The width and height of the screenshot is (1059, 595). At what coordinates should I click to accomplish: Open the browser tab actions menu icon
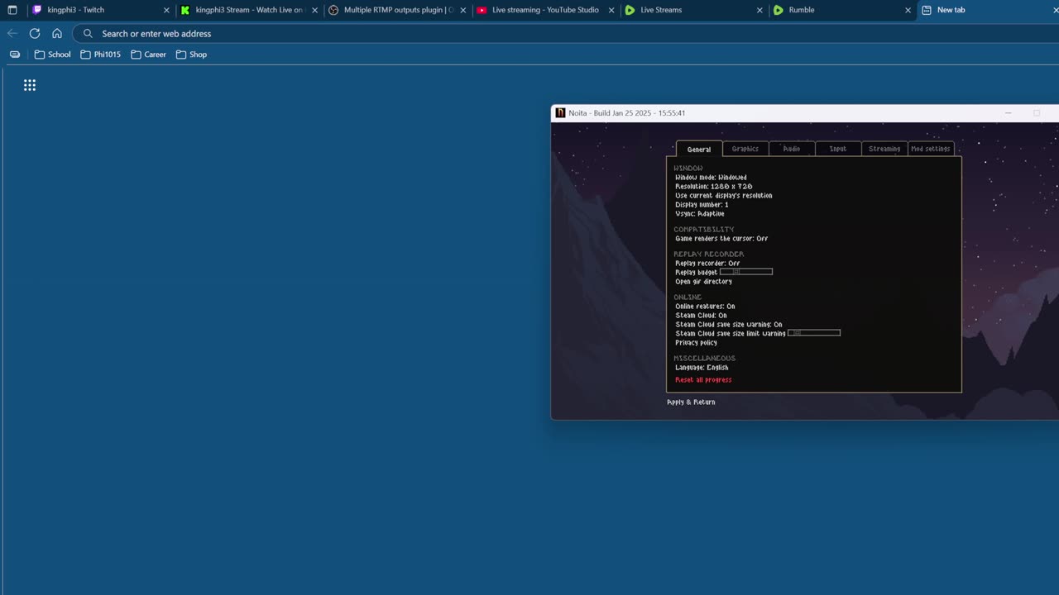[12, 10]
